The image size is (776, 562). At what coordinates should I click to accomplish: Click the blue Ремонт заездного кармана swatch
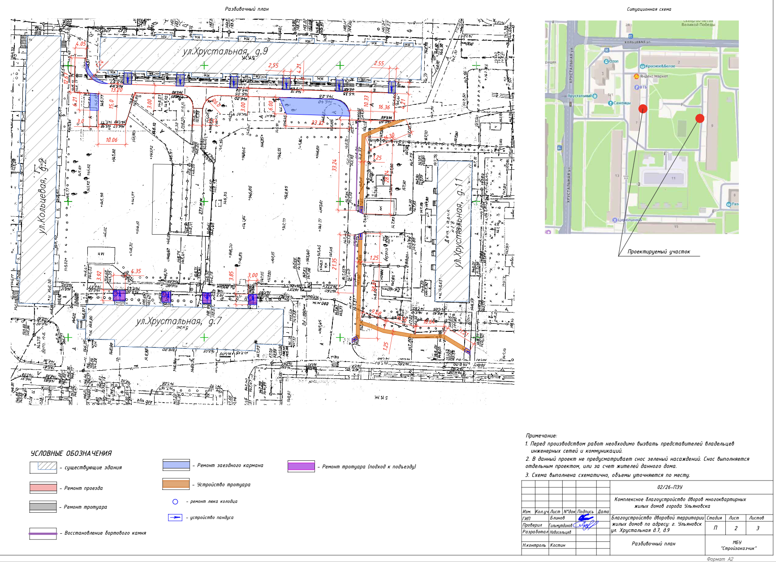click(176, 465)
